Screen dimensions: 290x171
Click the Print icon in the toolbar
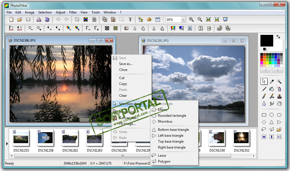[x=39, y=20]
